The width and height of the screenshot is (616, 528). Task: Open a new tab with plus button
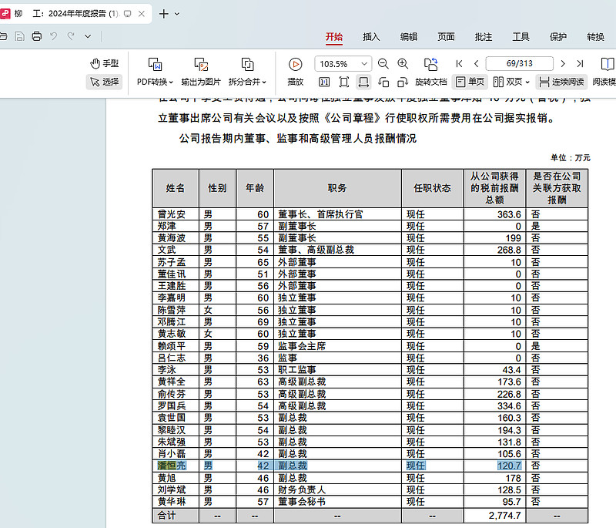(163, 14)
